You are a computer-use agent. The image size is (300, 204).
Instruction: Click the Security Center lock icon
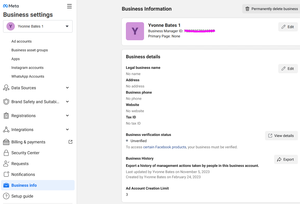[6, 153]
